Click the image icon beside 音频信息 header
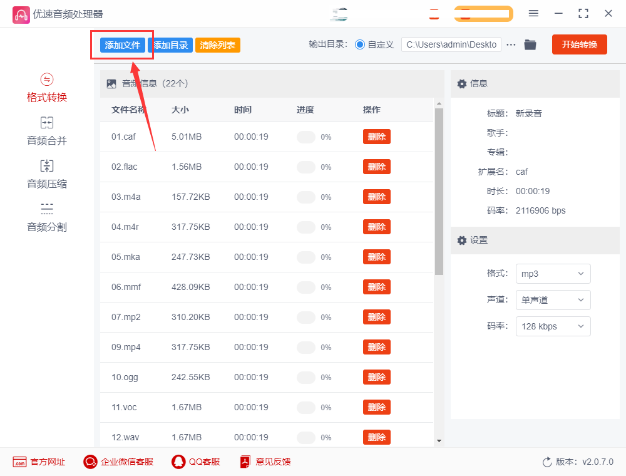This screenshot has height=476, width=626. coord(111,84)
